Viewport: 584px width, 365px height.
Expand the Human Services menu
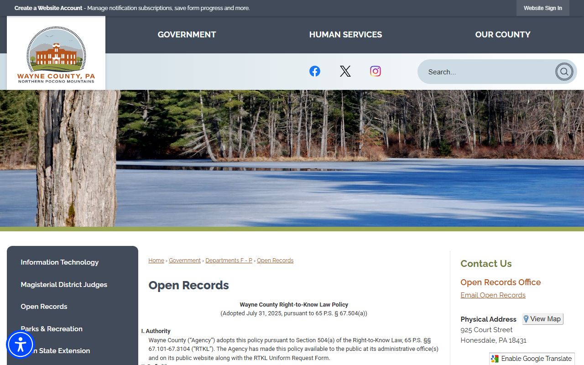click(x=345, y=35)
